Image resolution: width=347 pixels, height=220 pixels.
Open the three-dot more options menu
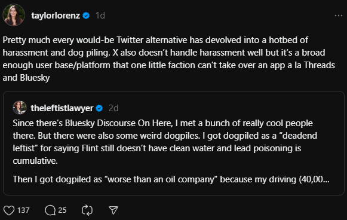(x=339, y=16)
